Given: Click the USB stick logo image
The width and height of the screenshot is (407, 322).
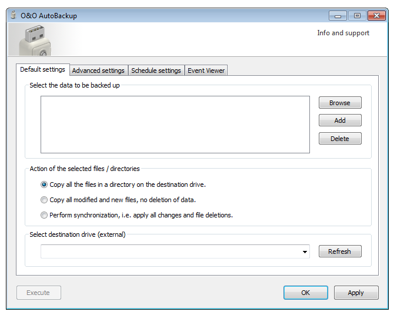Looking at the screenshot, I should tap(35, 40).
